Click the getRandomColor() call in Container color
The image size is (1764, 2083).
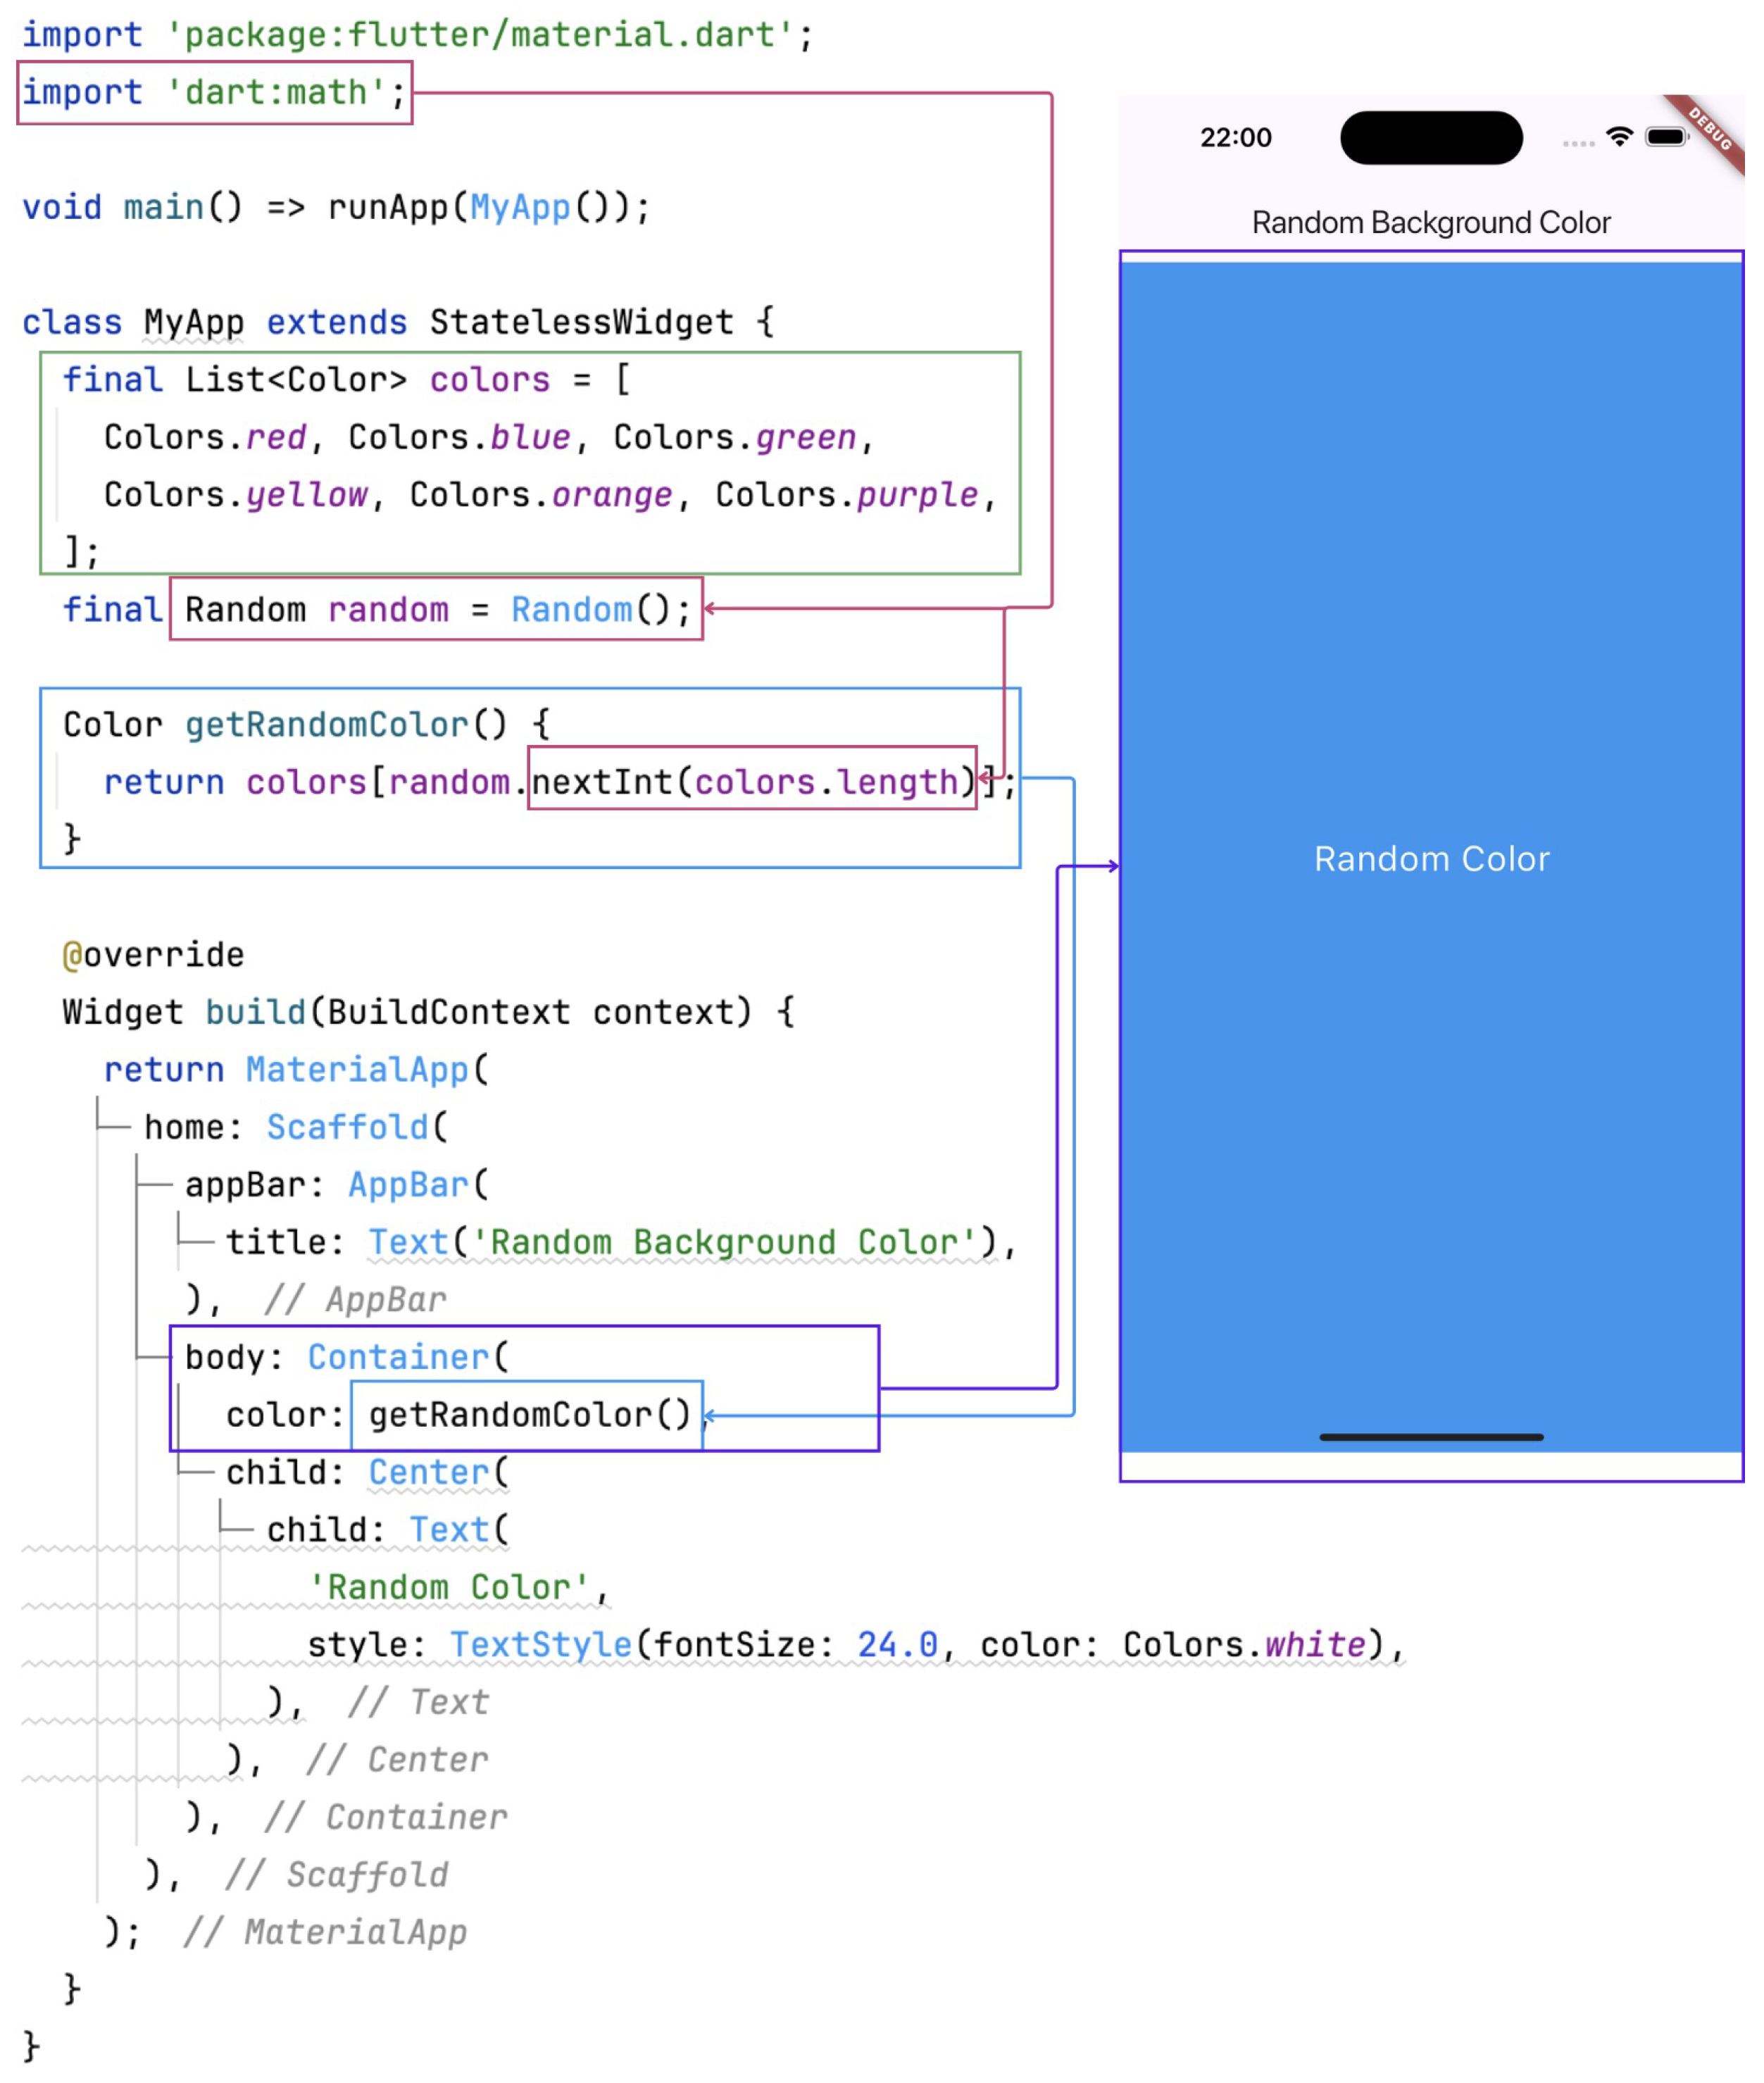point(529,1415)
